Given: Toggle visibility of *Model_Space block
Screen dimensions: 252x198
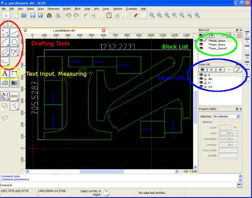Looking at the screenshot, I should click(x=201, y=41).
